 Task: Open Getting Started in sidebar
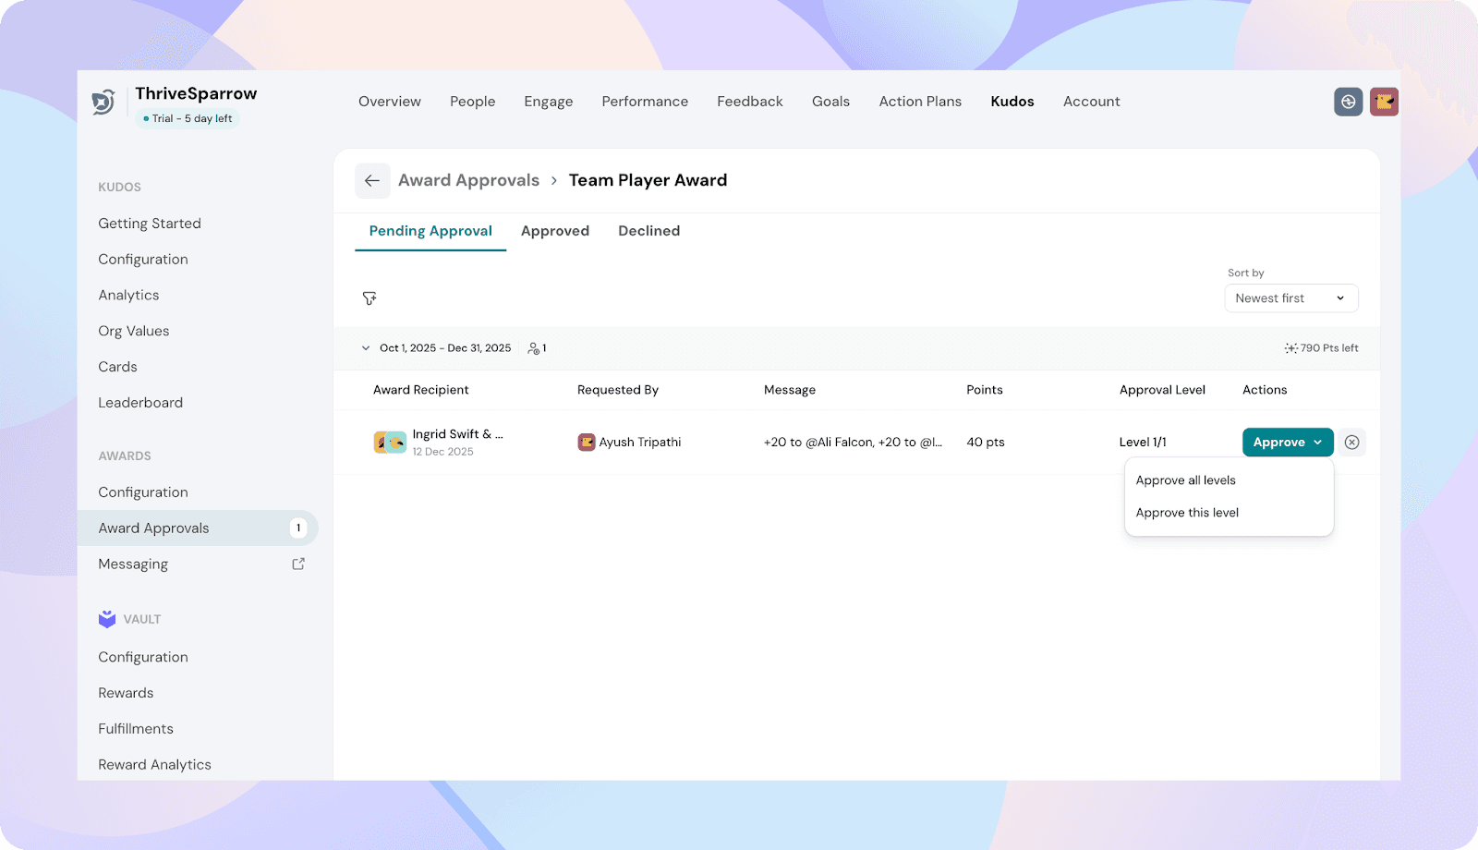pyautogui.click(x=150, y=224)
